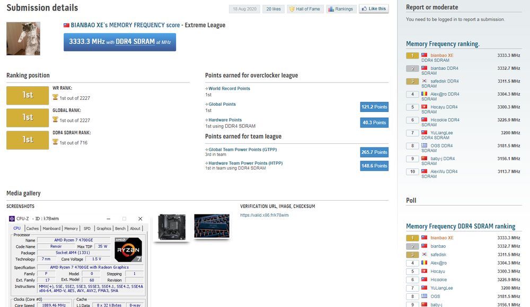Click the BIANBAO XE user avatar photo
The width and height of the screenshot is (530, 307).
(x=23, y=39)
